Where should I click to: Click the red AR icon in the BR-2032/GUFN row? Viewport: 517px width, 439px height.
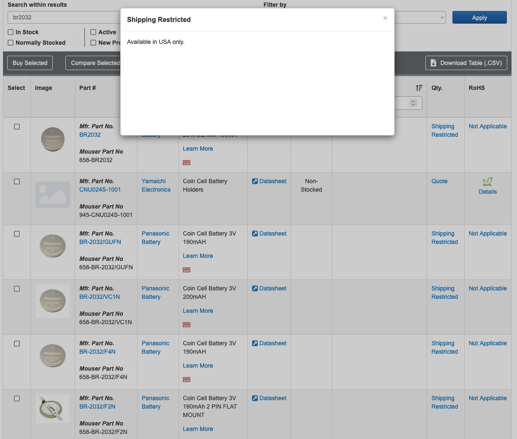click(187, 270)
